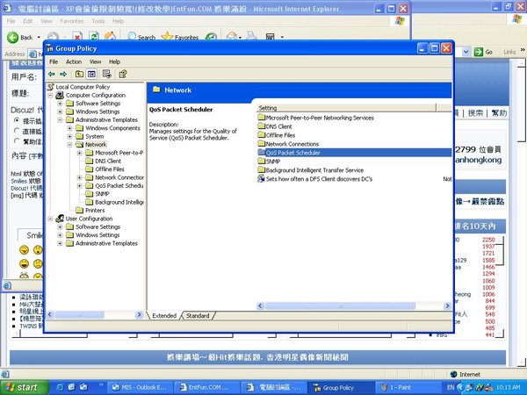
Task: Click the EN language indicator in system tray
Action: point(451,387)
